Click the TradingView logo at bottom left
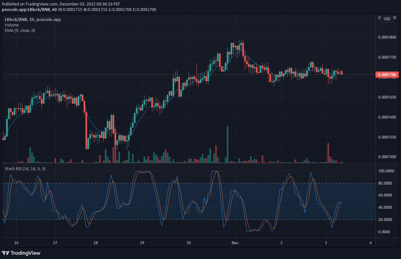The image size is (401, 259). click(x=21, y=253)
